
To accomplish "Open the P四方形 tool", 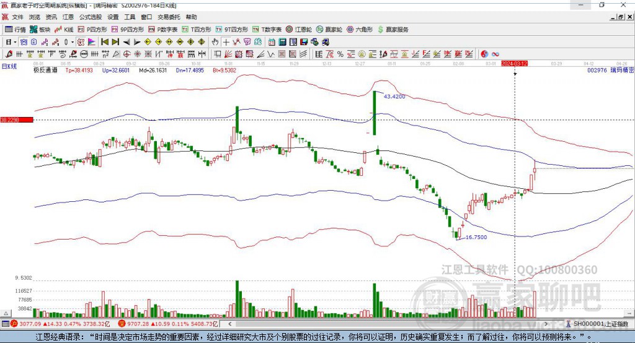I will click(x=92, y=30).
